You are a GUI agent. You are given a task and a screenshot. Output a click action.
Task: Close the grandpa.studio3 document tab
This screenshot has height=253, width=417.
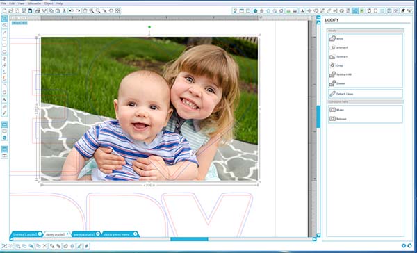[98, 234]
